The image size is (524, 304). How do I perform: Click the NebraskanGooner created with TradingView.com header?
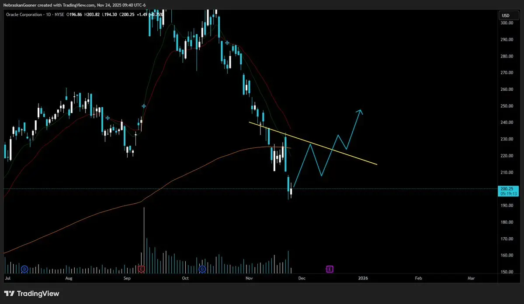74,5
